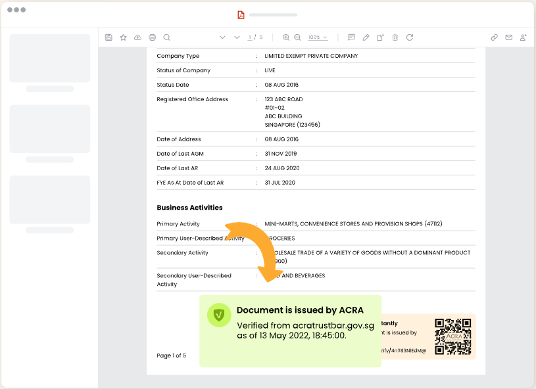Click the add page icon
The width and height of the screenshot is (536, 389).
(380, 37)
